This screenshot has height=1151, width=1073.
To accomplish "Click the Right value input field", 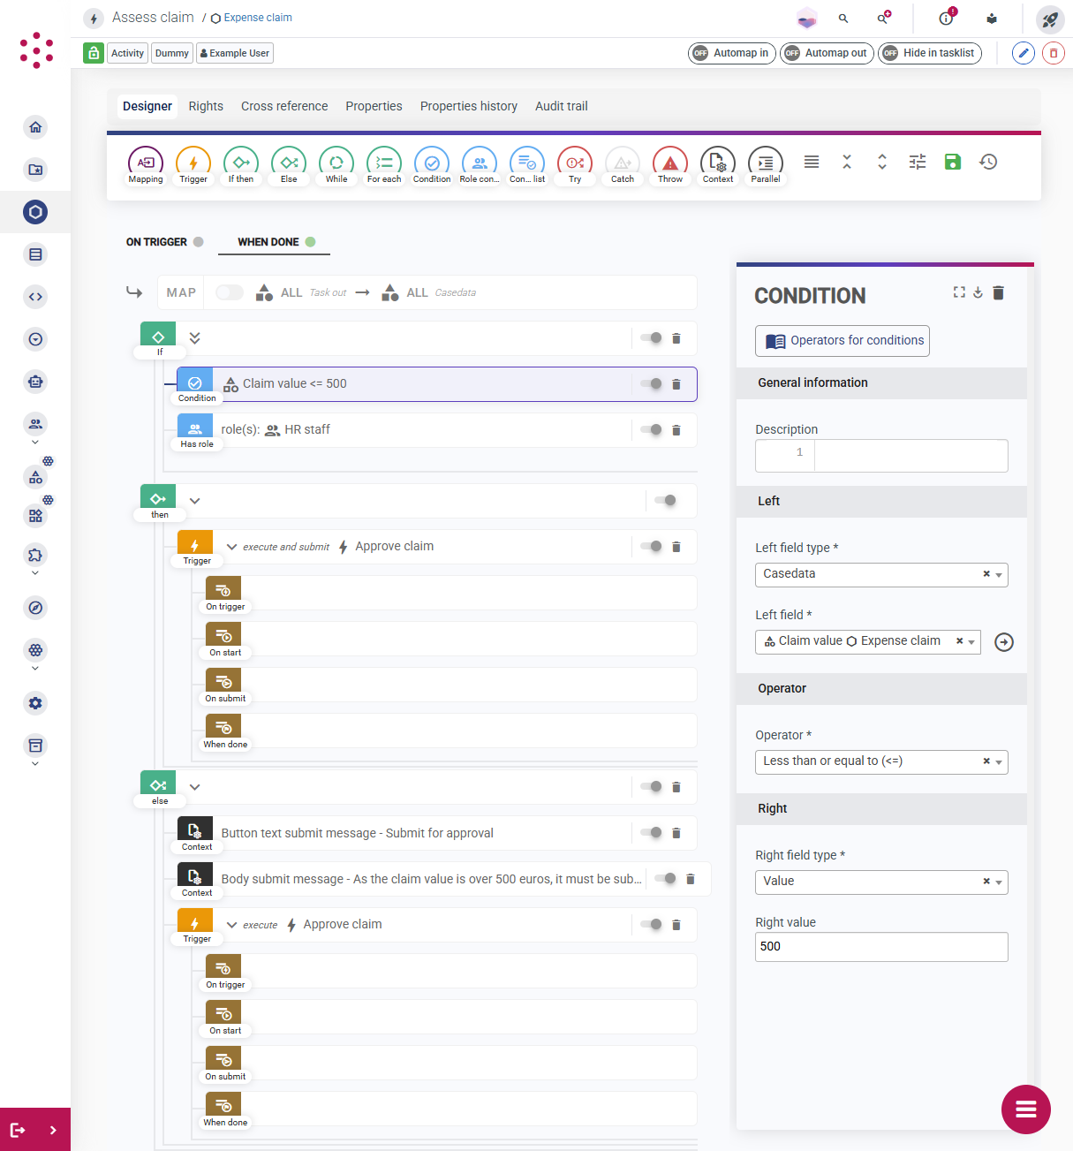I will tap(881, 947).
